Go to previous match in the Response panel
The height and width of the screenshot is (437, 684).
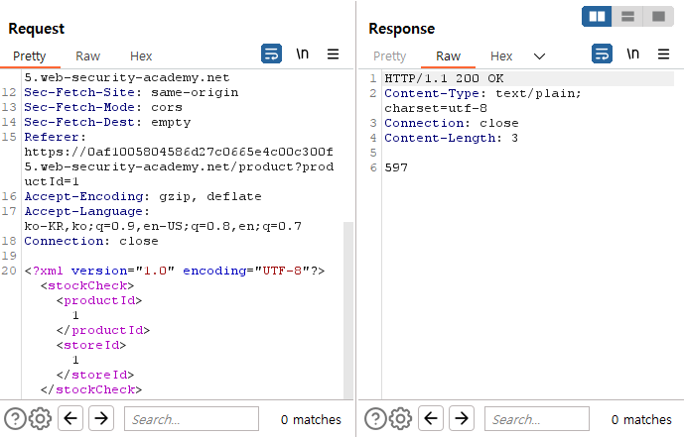pyautogui.click(x=431, y=419)
